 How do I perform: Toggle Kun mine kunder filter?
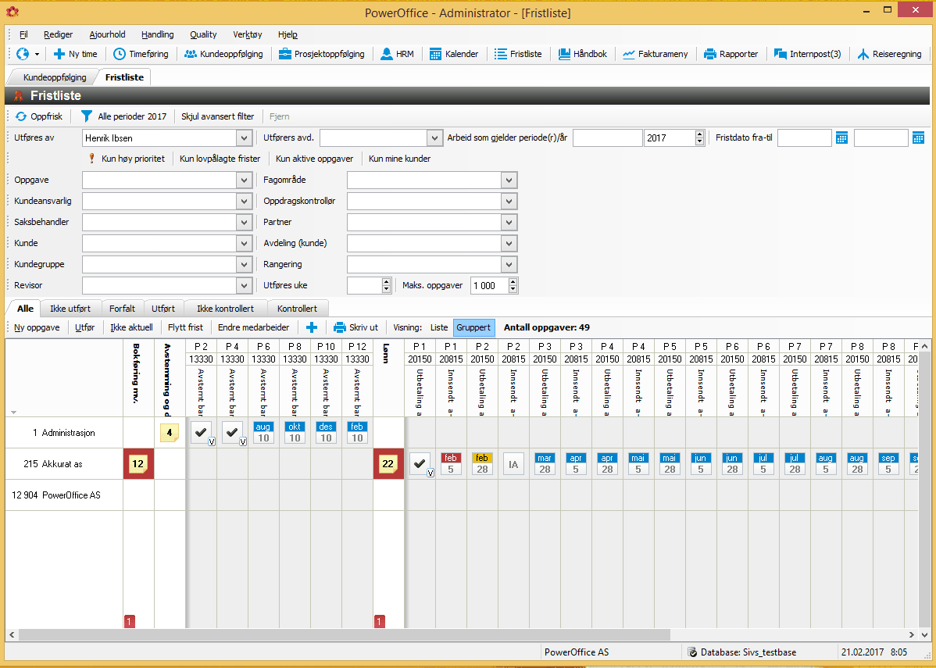pos(399,159)
